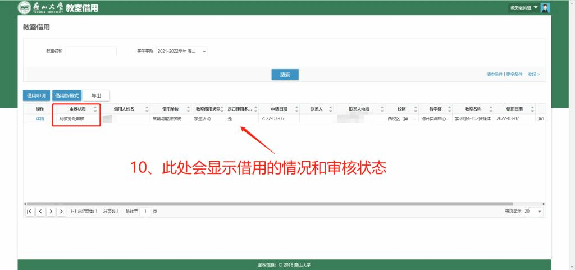Viewport: 575px width, 270px height.
Task: Sort by 申请日期 column arrows
Action: pos(295,109)
